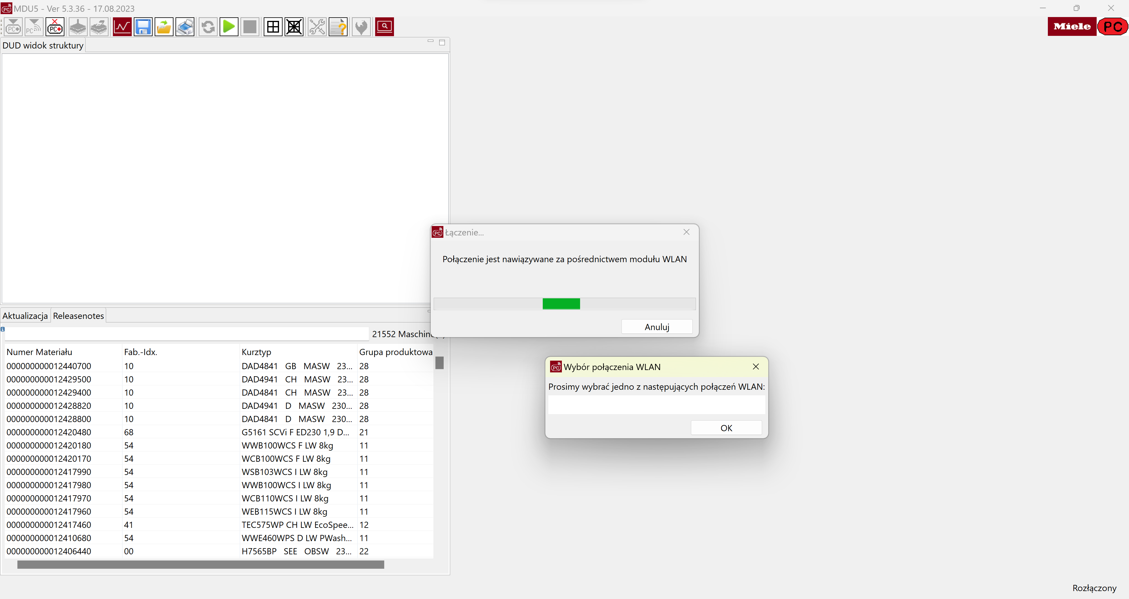
Task: Confirm WLAN selection with OK button
Action: point(726,428)
